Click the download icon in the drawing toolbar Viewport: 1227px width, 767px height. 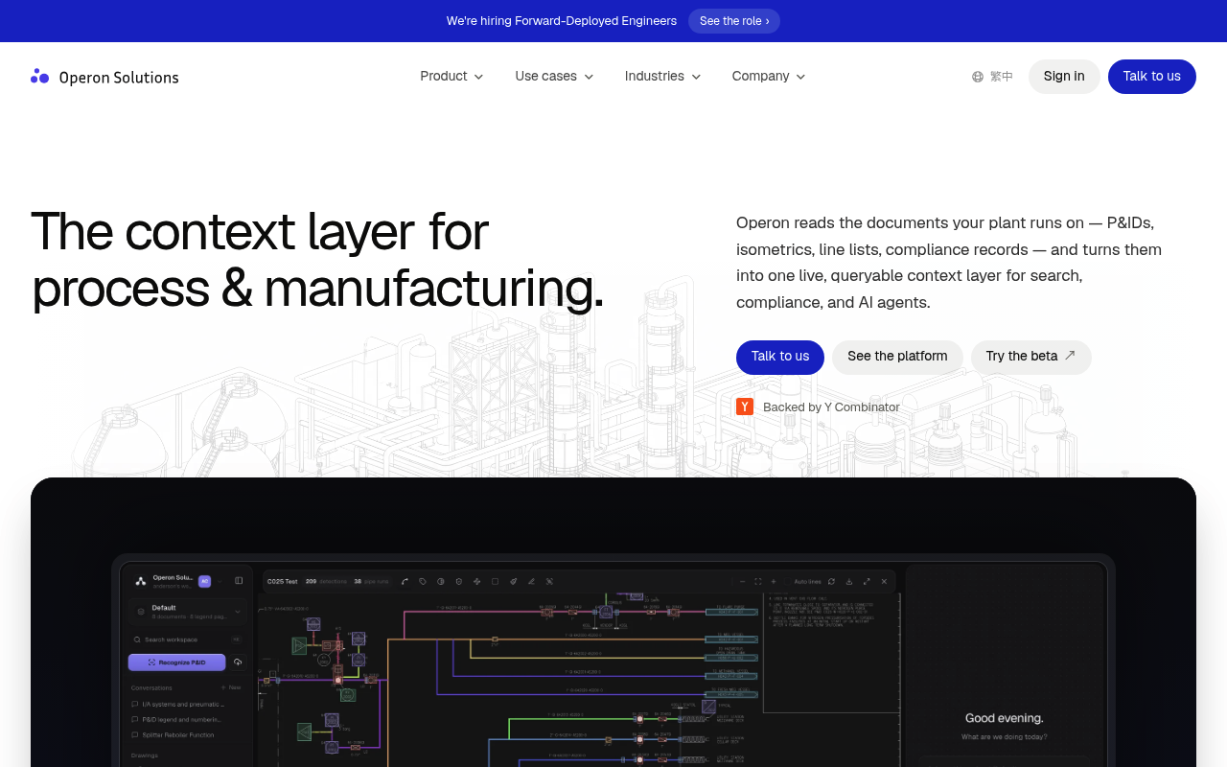(x=849, y=581)
